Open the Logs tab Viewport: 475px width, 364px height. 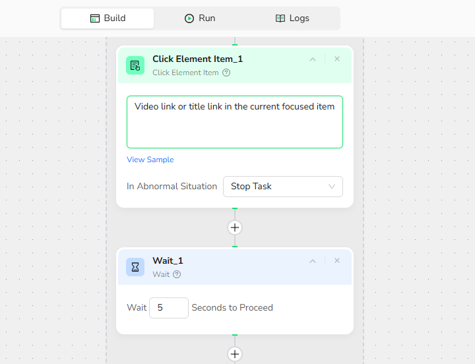click(292, 18)
